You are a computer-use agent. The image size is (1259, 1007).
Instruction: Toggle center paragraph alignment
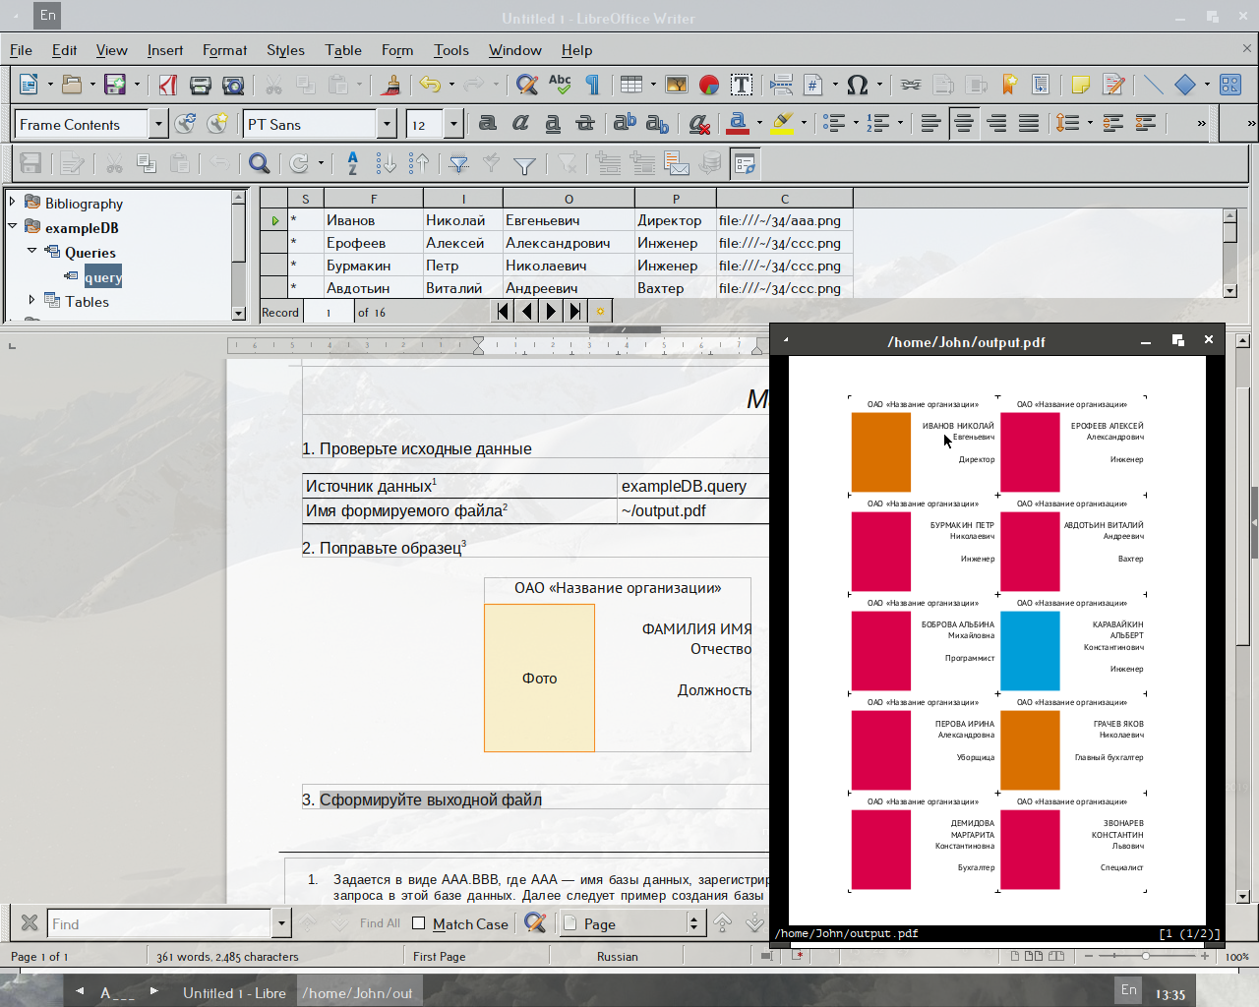point(964,124)
